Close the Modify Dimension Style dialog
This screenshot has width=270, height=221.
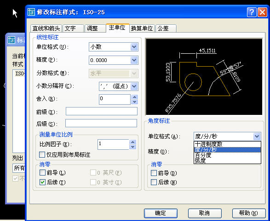coord(262,12)
